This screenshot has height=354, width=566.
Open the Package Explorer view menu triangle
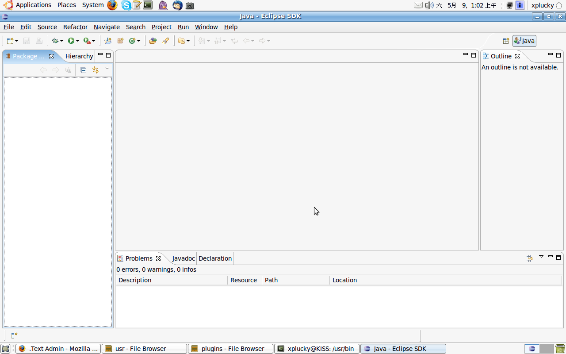point(107,68)
